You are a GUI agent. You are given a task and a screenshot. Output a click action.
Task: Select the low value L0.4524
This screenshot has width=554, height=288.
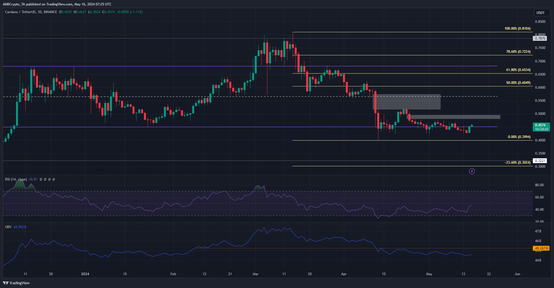pyautogui.click(x=94, y=12)
